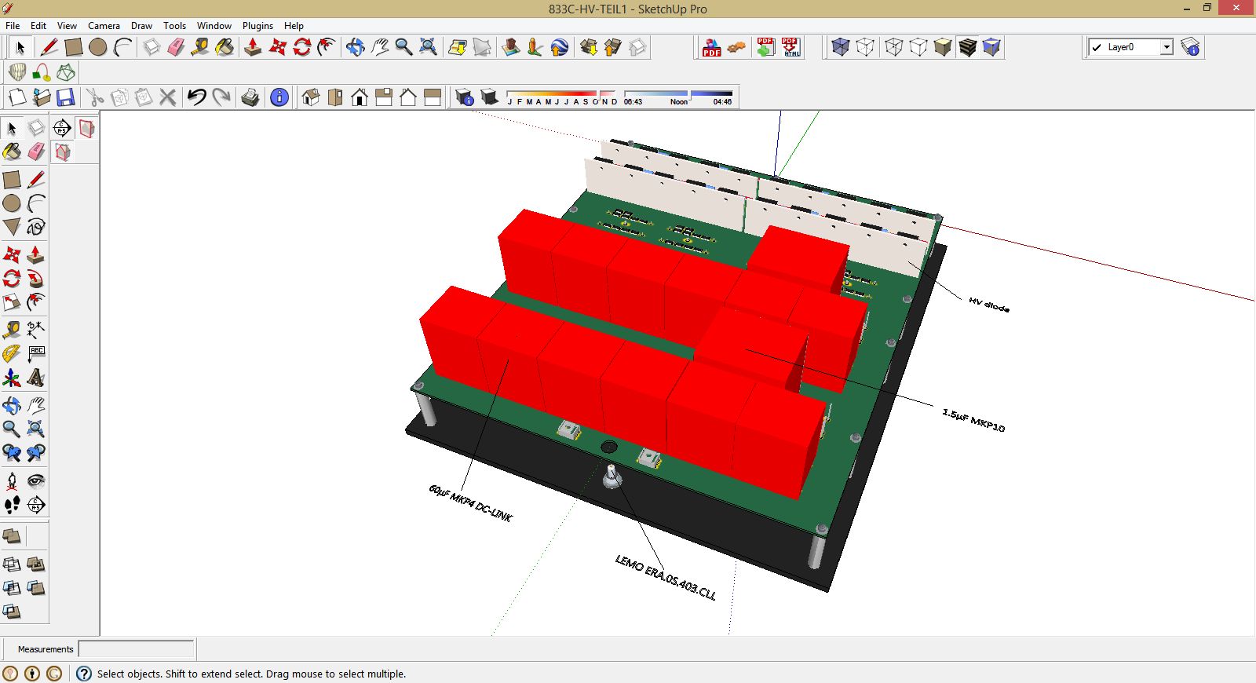Toggle Back Edges style
This screenshot has width=1256, height=683.
click(x=865, y=47)
